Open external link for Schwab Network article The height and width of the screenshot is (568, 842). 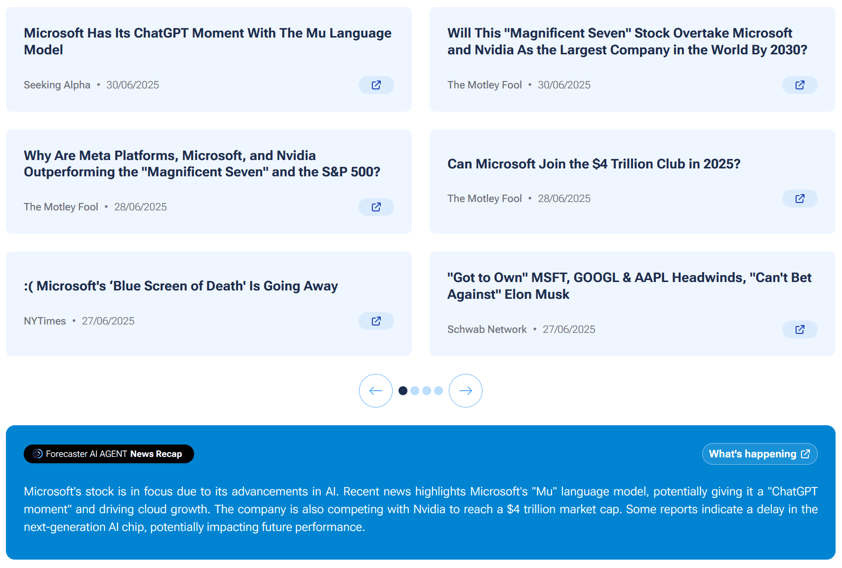(799, 329)
